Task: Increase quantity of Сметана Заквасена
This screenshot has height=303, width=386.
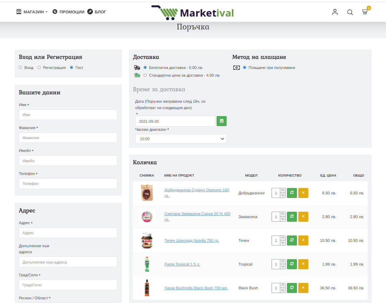Action: 283,214
